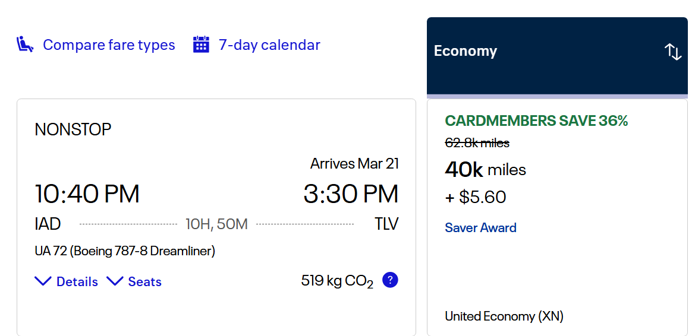
Task: Click the 519 kg CO2 emissions value
Action: 337,281
